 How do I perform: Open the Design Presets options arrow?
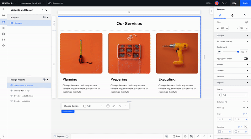(x=48, y=80)
